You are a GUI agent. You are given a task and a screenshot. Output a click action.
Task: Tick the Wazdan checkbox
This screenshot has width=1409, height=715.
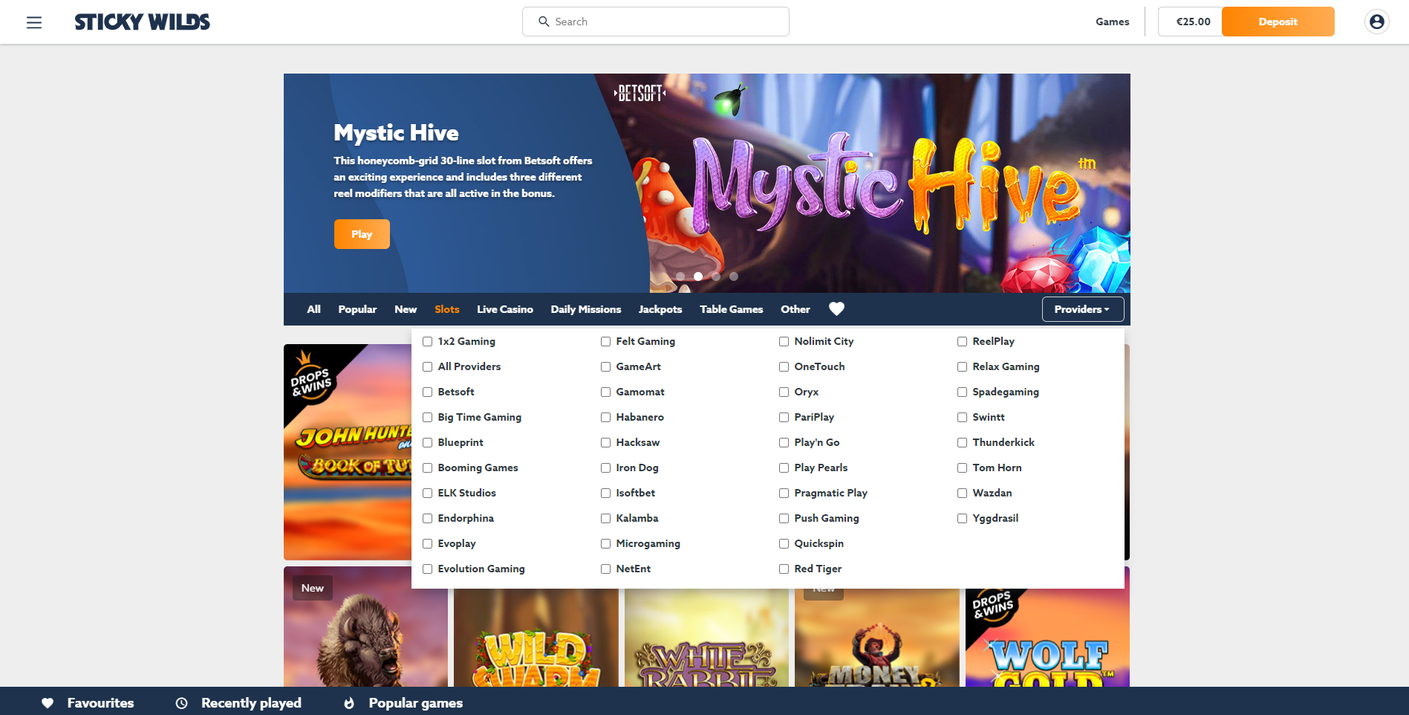pos(963,494)
